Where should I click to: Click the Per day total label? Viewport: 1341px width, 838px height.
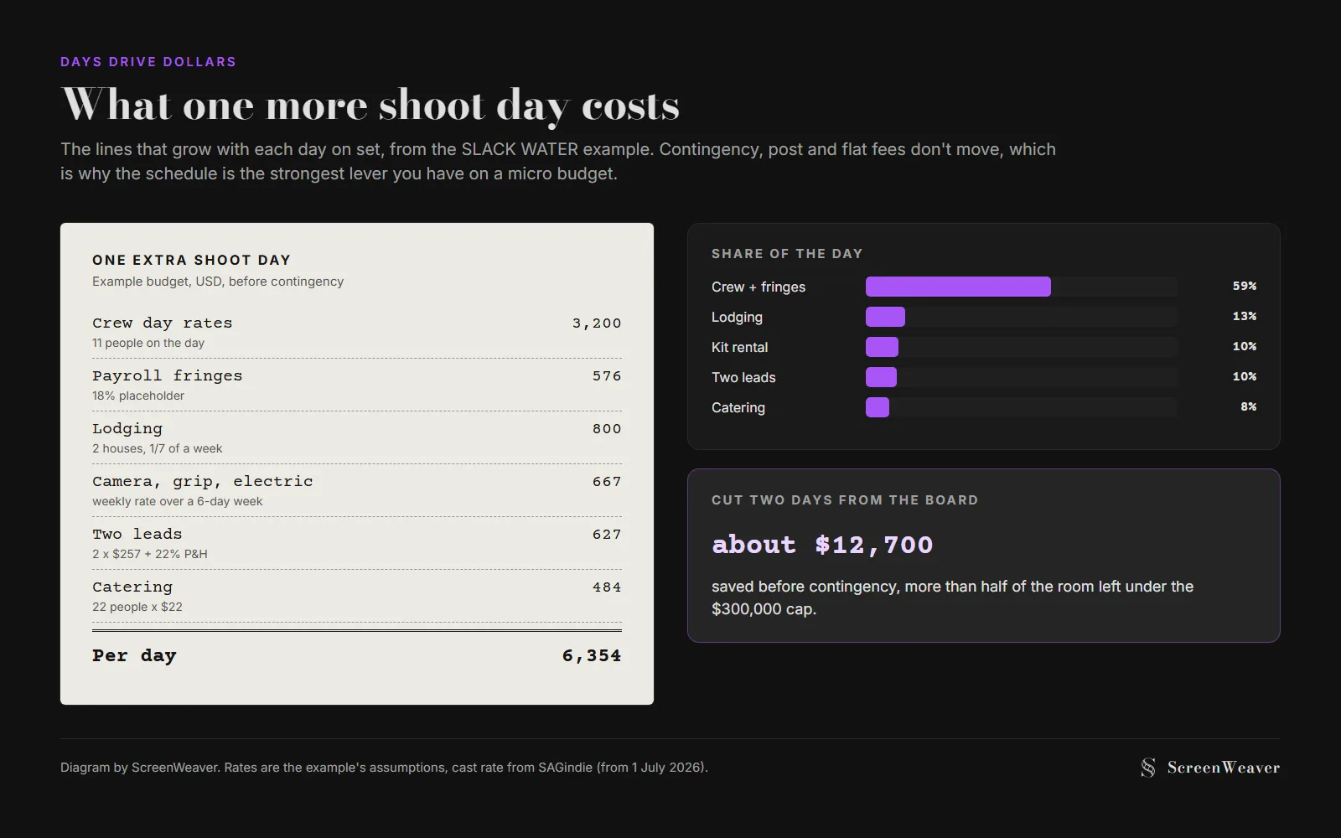coord(134,655)
